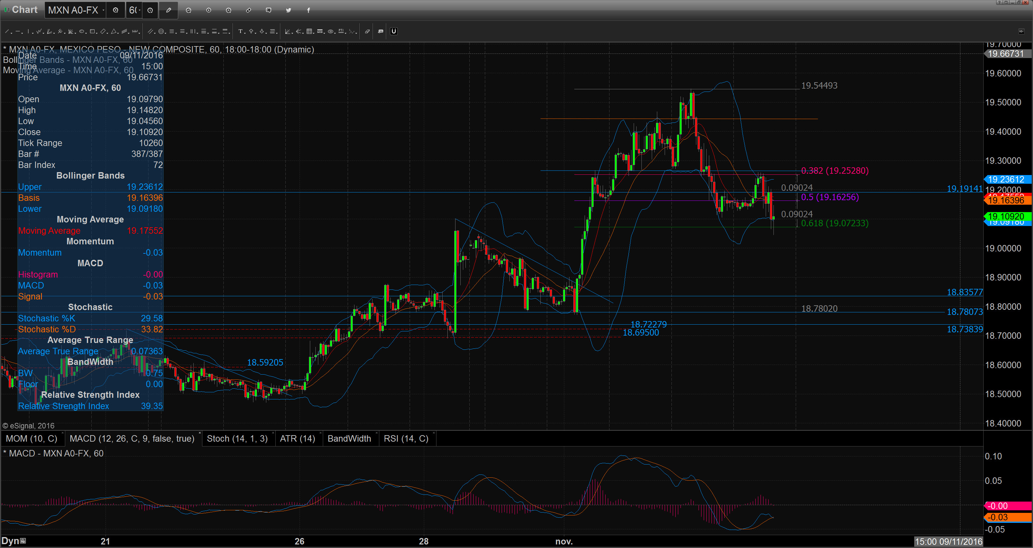Click the 0.618 (19.07233) Fibonacci label
The width and height of the screenshot is (1033, 548).
tap(835, 223)
